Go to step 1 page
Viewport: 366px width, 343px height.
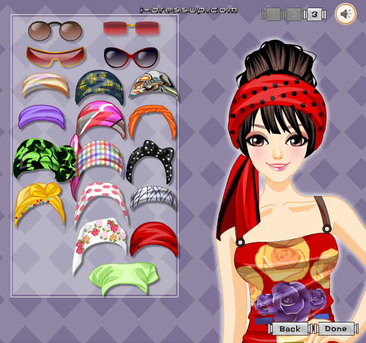pos(273,14)
